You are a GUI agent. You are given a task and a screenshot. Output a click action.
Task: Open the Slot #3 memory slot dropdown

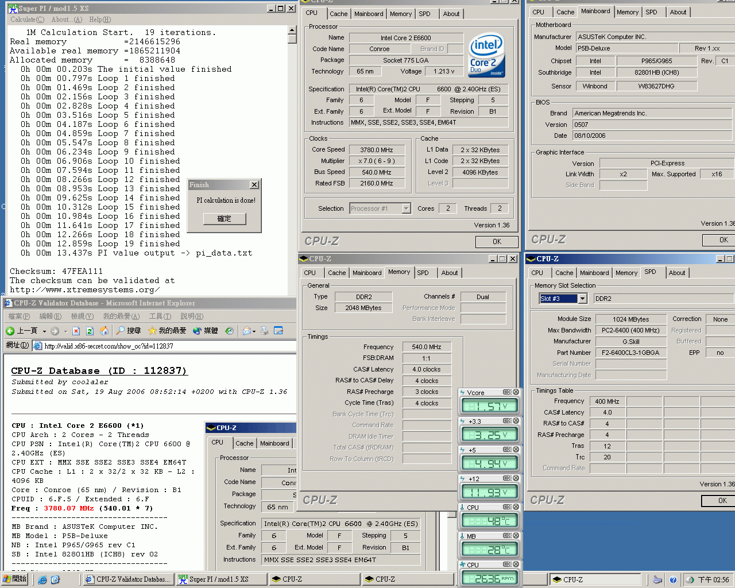click(x=582, y=299)
